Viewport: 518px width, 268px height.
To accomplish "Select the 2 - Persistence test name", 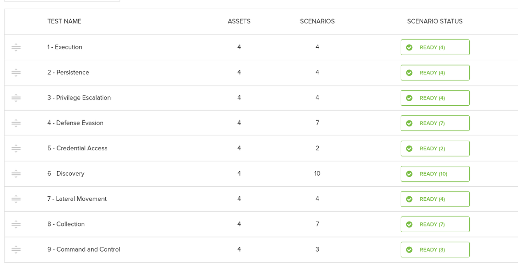I will pos(68,73).
